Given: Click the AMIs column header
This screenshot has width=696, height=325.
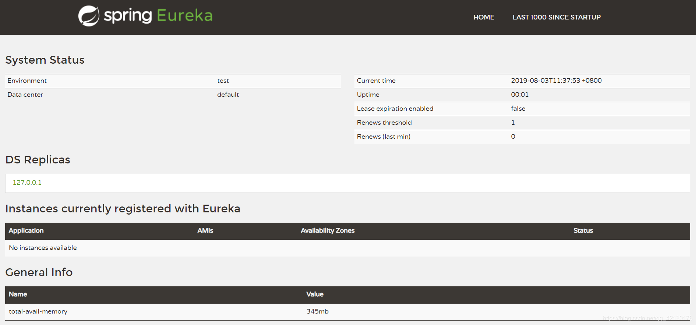Looking at the screenshot, I should point(205,231).
